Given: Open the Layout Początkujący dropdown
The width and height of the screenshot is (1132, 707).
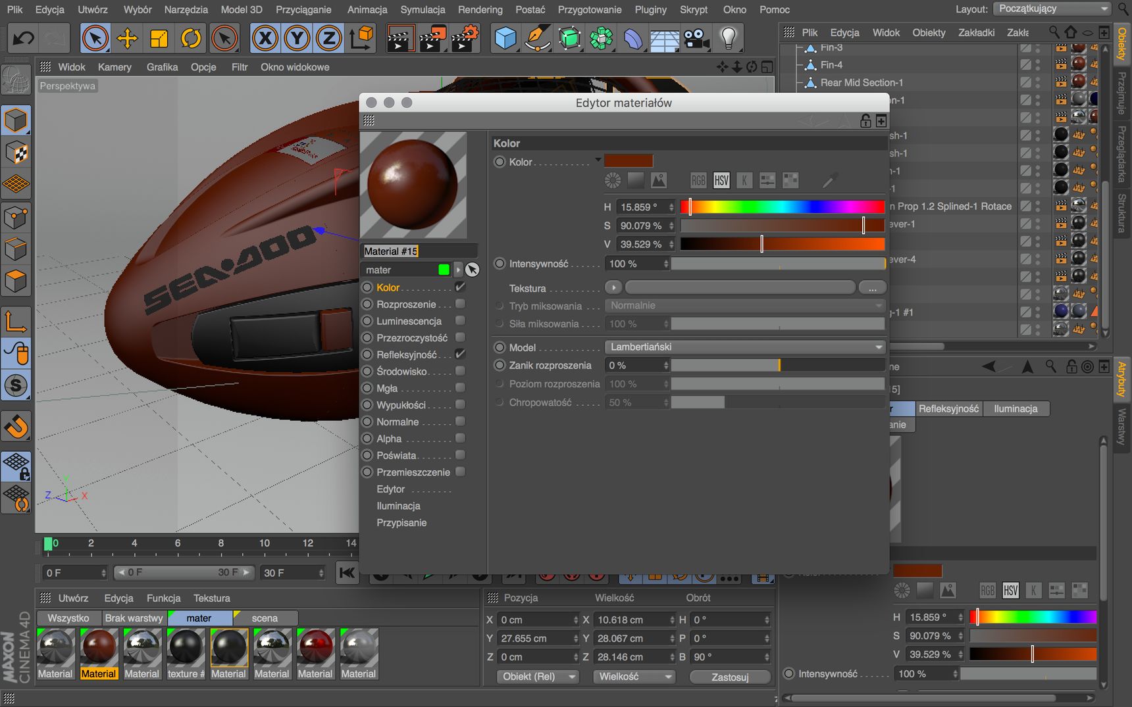Looking at the screenshot, I should pos(1052,9).
